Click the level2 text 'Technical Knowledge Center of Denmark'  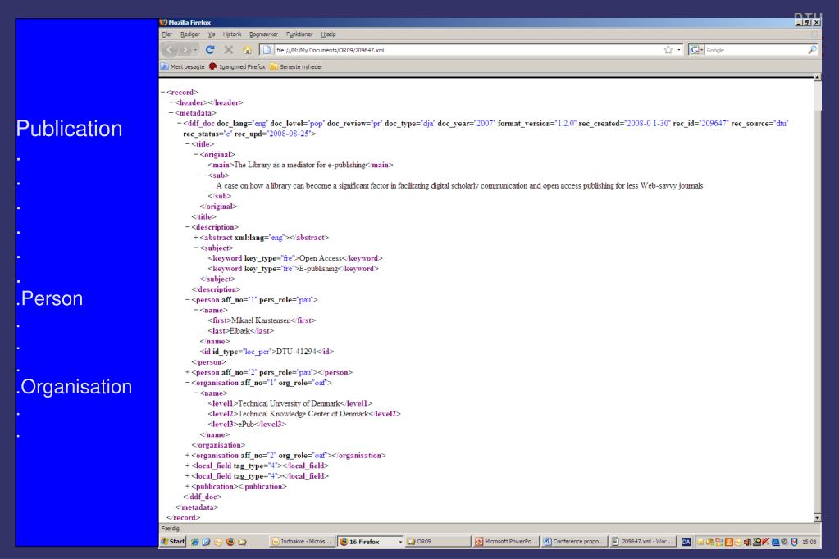tap(303, 414)
